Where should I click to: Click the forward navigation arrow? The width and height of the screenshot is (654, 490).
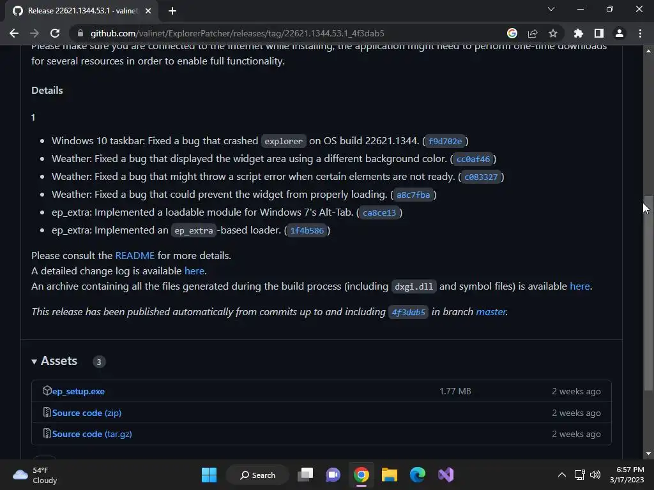pyautogui.click(x=34, y=33)
